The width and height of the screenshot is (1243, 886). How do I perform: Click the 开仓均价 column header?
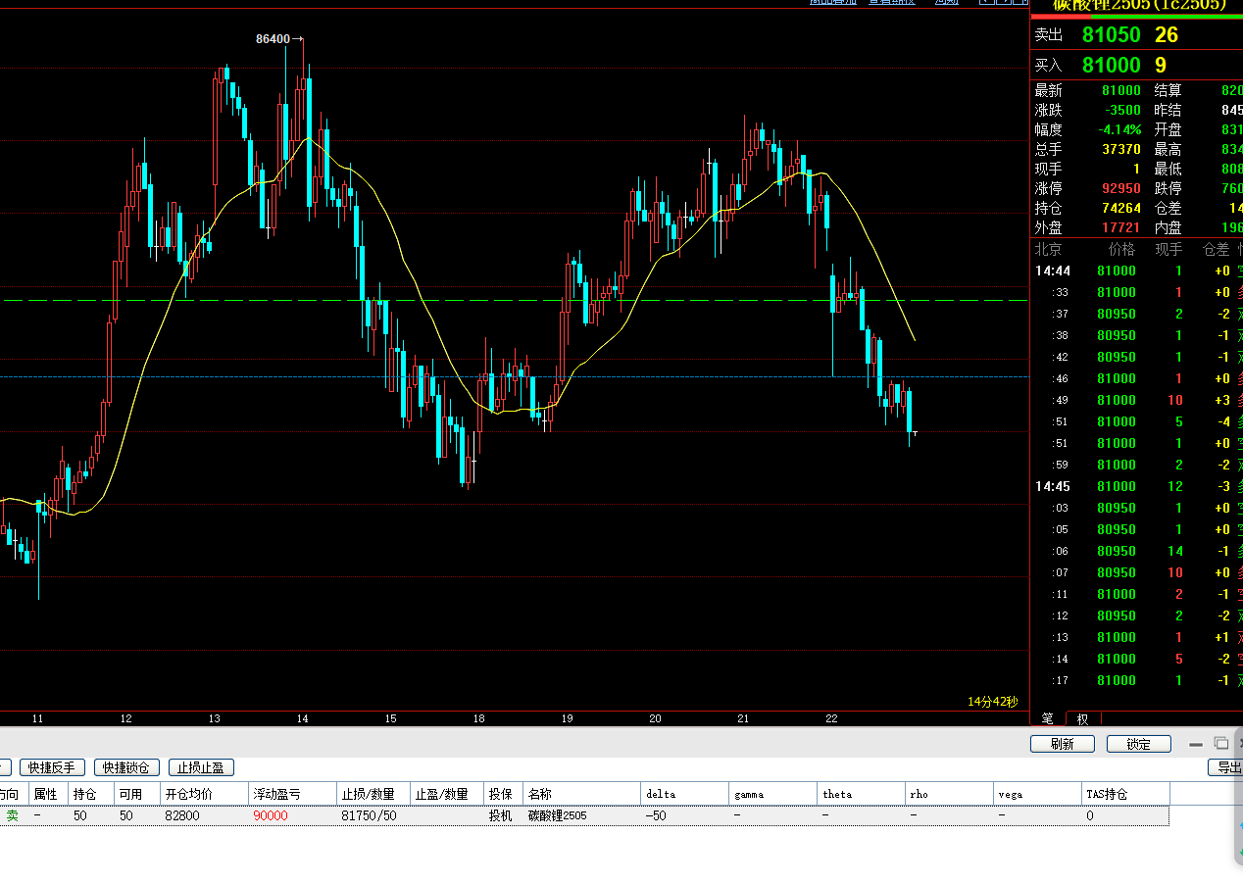(189, 794)
